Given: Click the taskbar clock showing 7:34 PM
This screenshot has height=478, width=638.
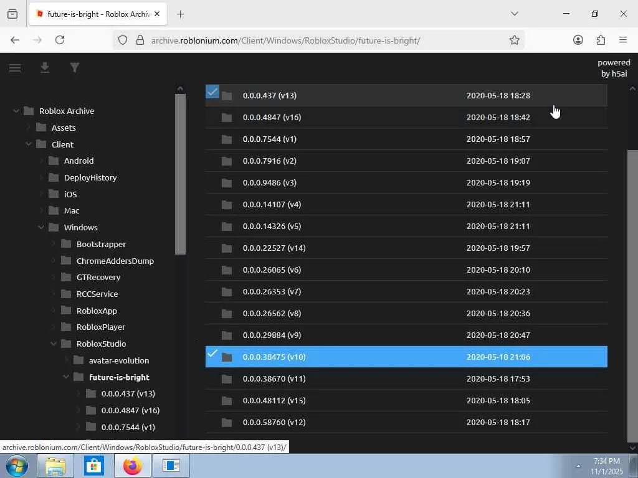Looking at the screenshot, I should click(606, 466).
